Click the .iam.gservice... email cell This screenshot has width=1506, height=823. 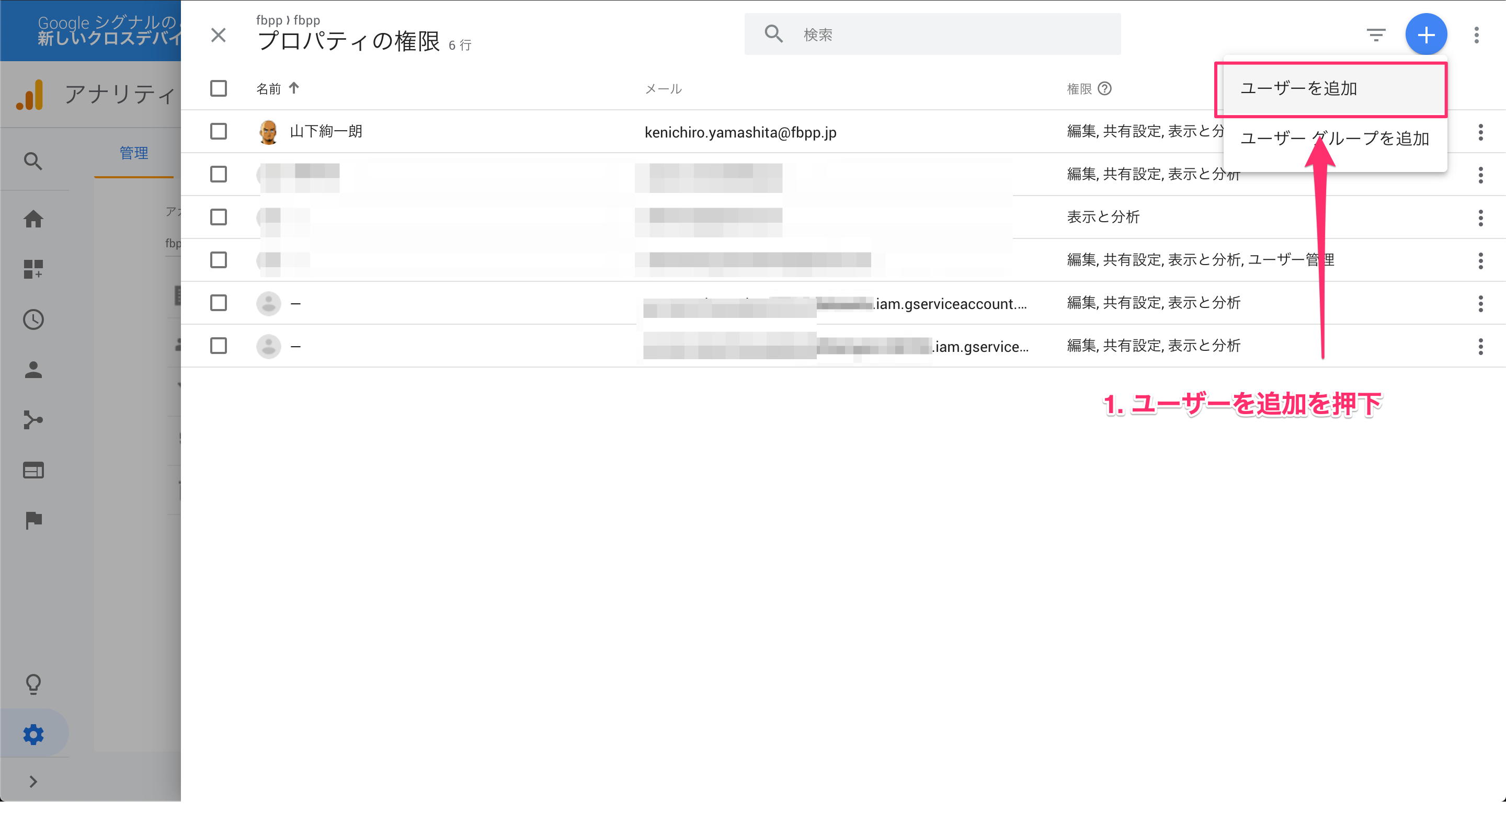coord(836,347)
